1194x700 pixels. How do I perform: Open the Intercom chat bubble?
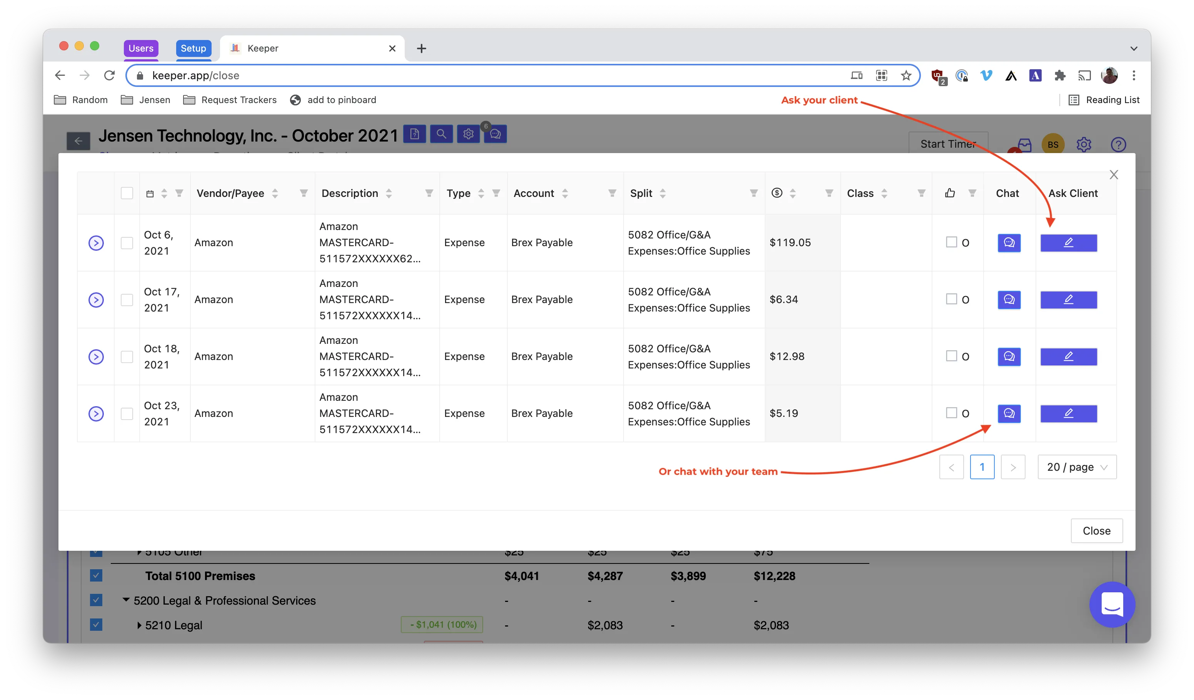(x=1112, y=604)
